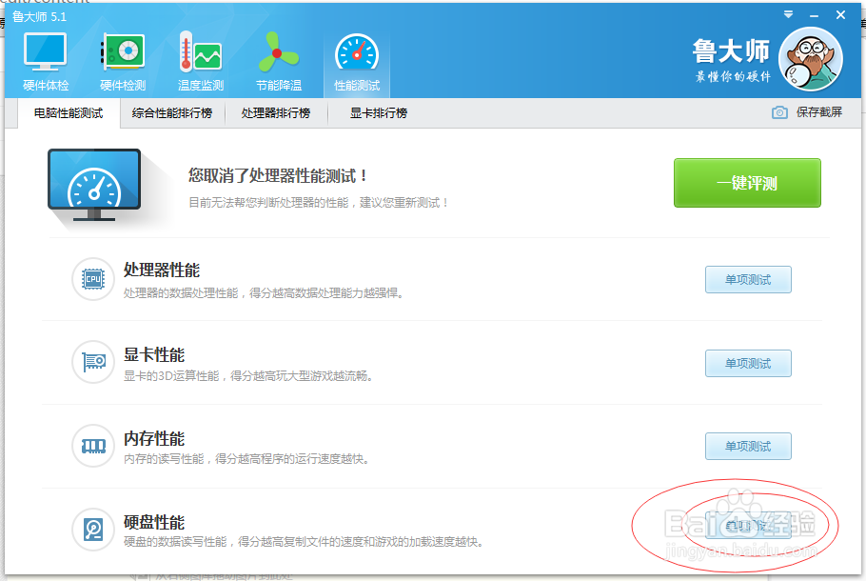Click description 内存的读写性能 text
This screenshot has height=581, width=866.
[246, 459]
